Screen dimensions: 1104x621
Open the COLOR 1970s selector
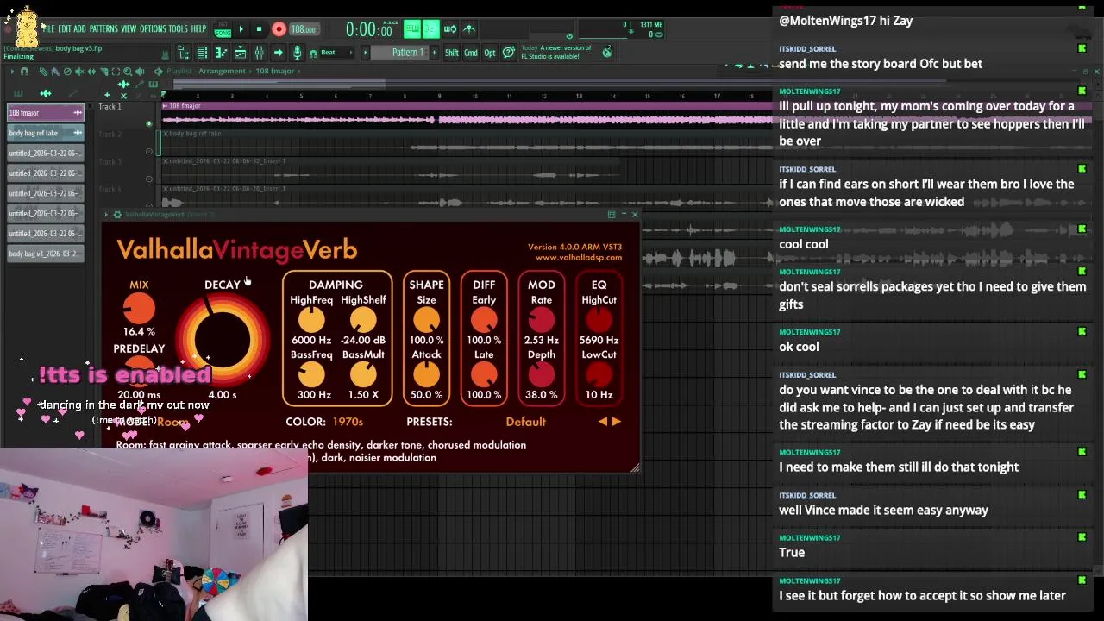[x=348, y=422]
